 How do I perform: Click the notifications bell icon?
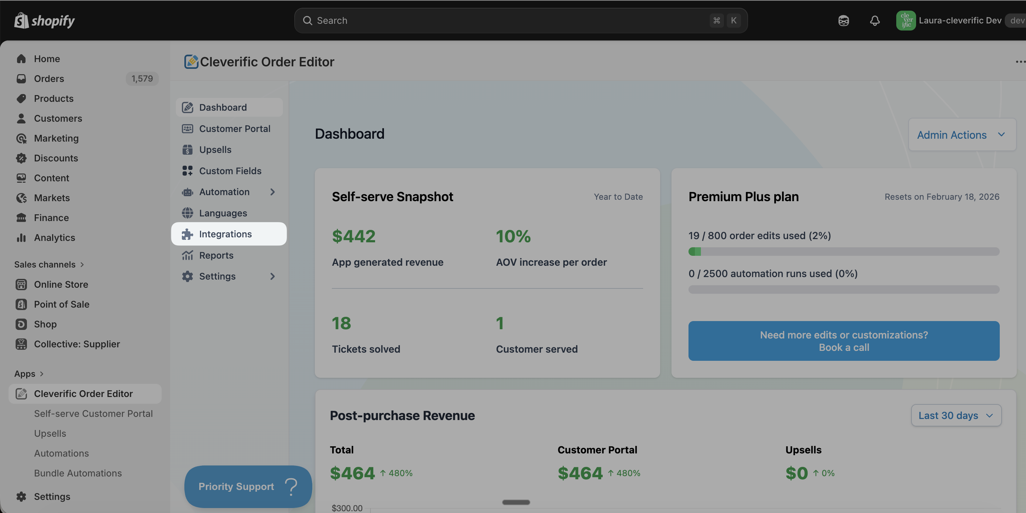(x=874, y=20)
